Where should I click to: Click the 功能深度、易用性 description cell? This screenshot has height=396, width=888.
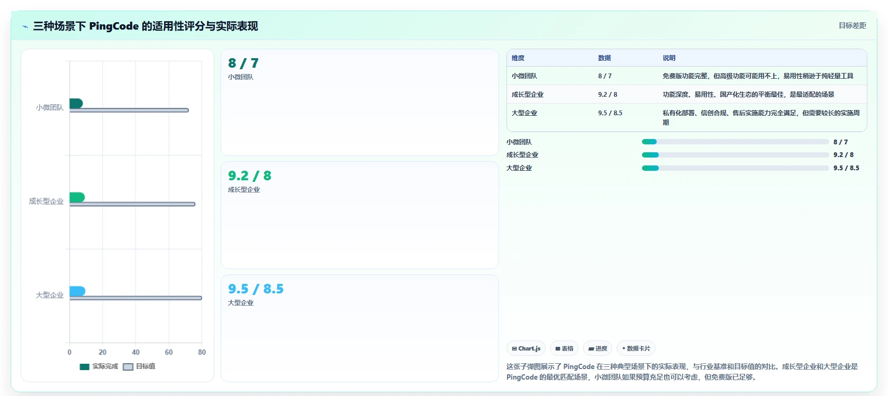pos(748,95)
